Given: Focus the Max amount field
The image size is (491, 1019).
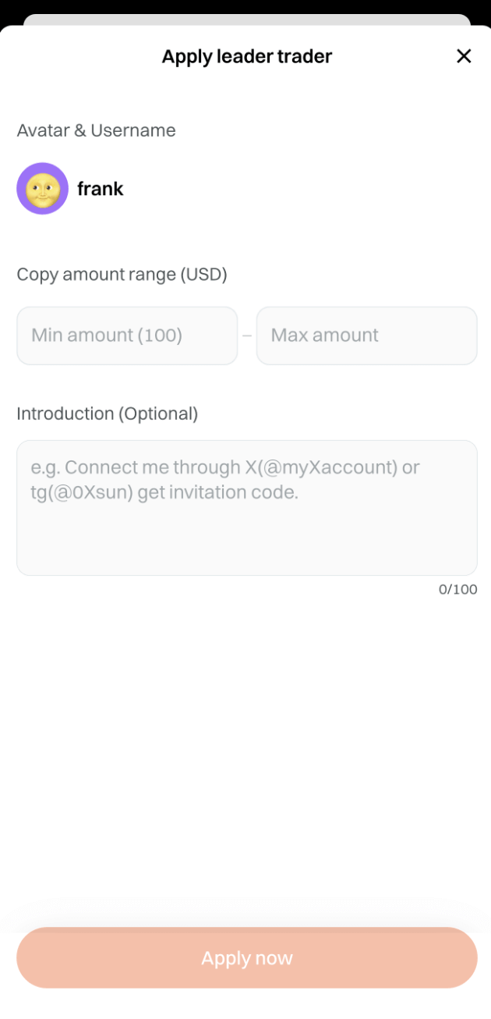Looking at the screenshot, I should pyautogui.click(x=366, y=336).
